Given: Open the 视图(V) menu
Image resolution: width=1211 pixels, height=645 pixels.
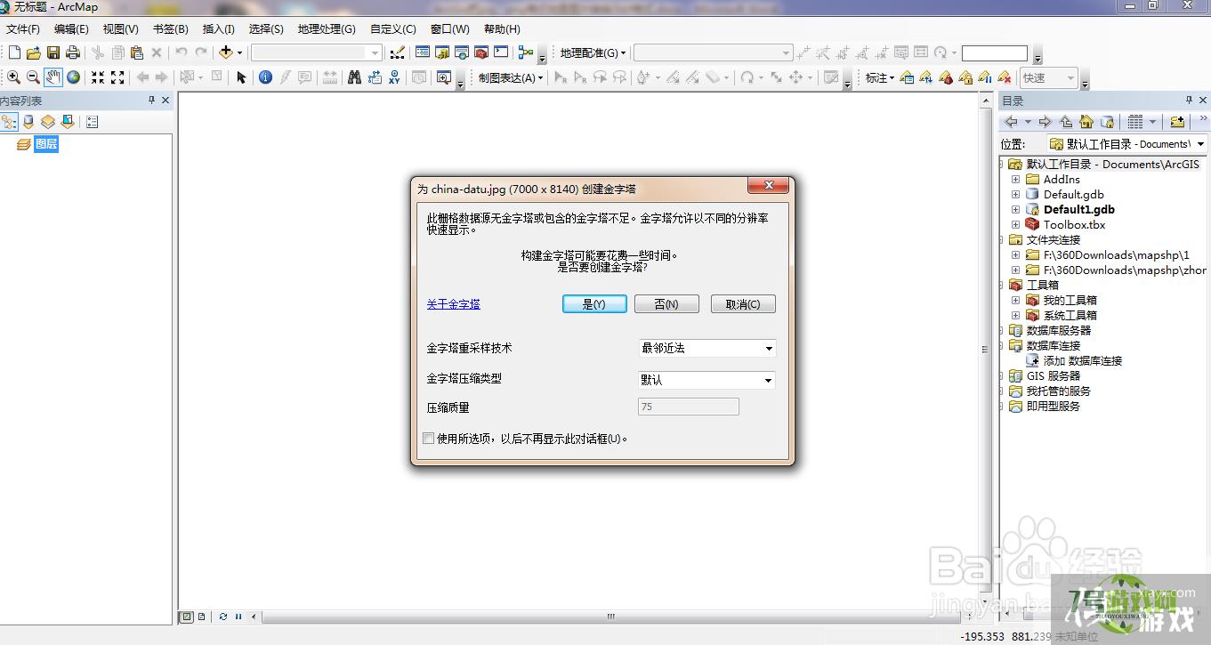Looking at the screenshot, I should (x=120, y=29).
